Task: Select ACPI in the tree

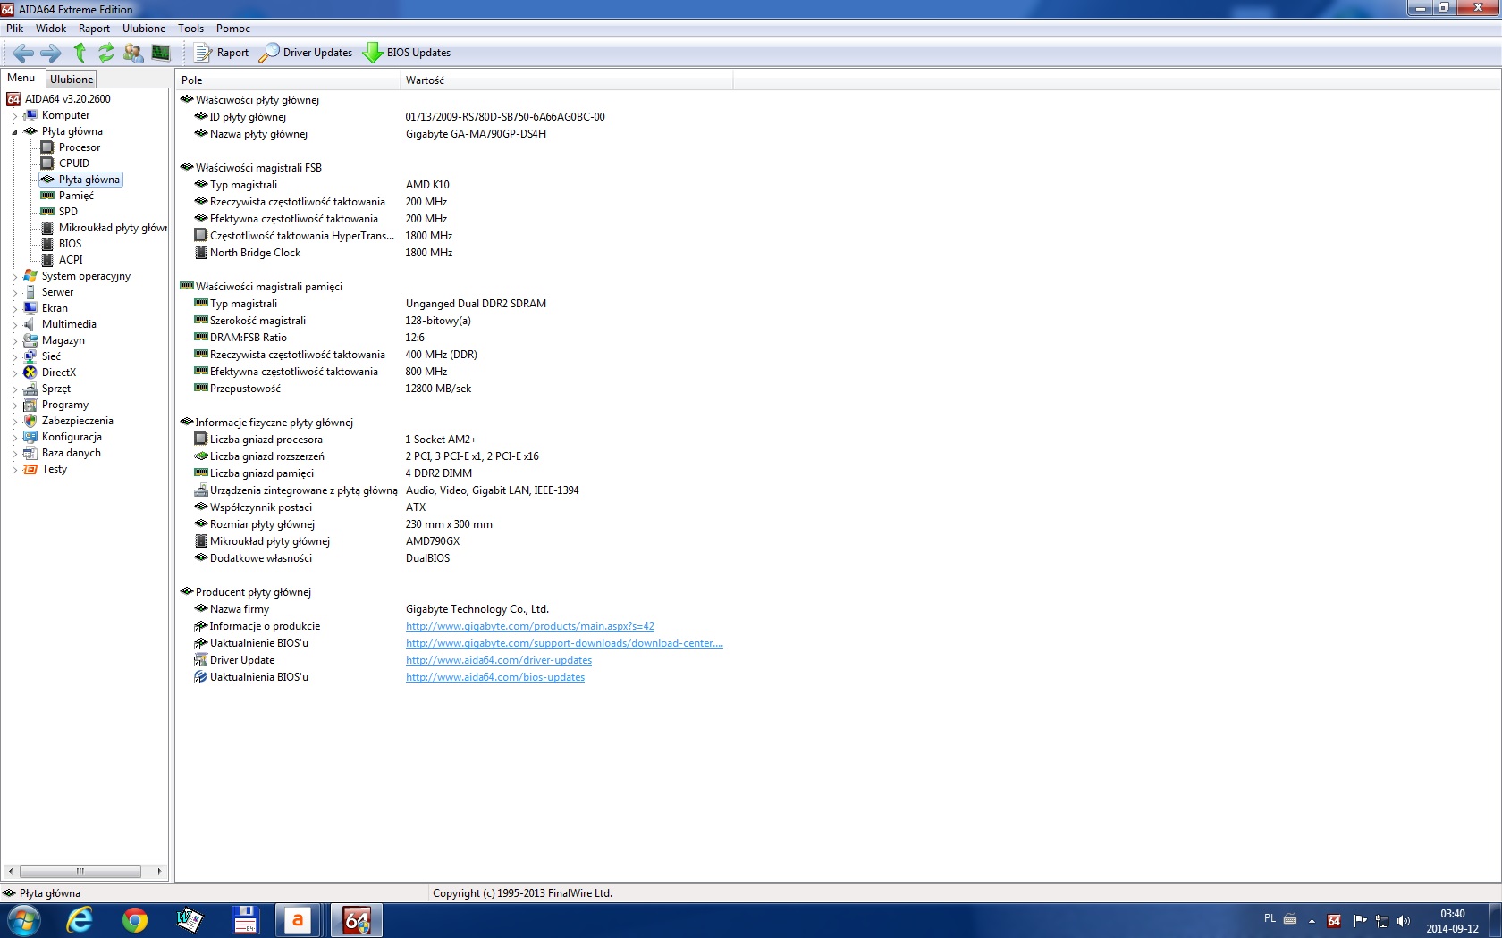Action: click(x=71, y=260)
